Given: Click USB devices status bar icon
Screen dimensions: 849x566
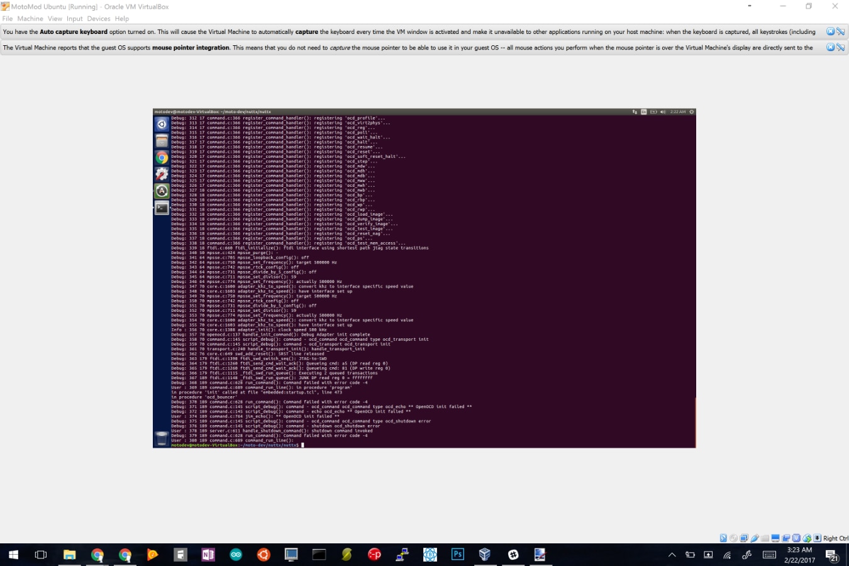Looking at the screenshot, I should 754,538.
